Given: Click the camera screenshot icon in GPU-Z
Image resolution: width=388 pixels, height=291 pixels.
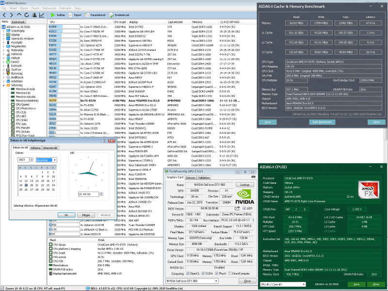Looking at the screenshot, I should (x=253, y=177).
